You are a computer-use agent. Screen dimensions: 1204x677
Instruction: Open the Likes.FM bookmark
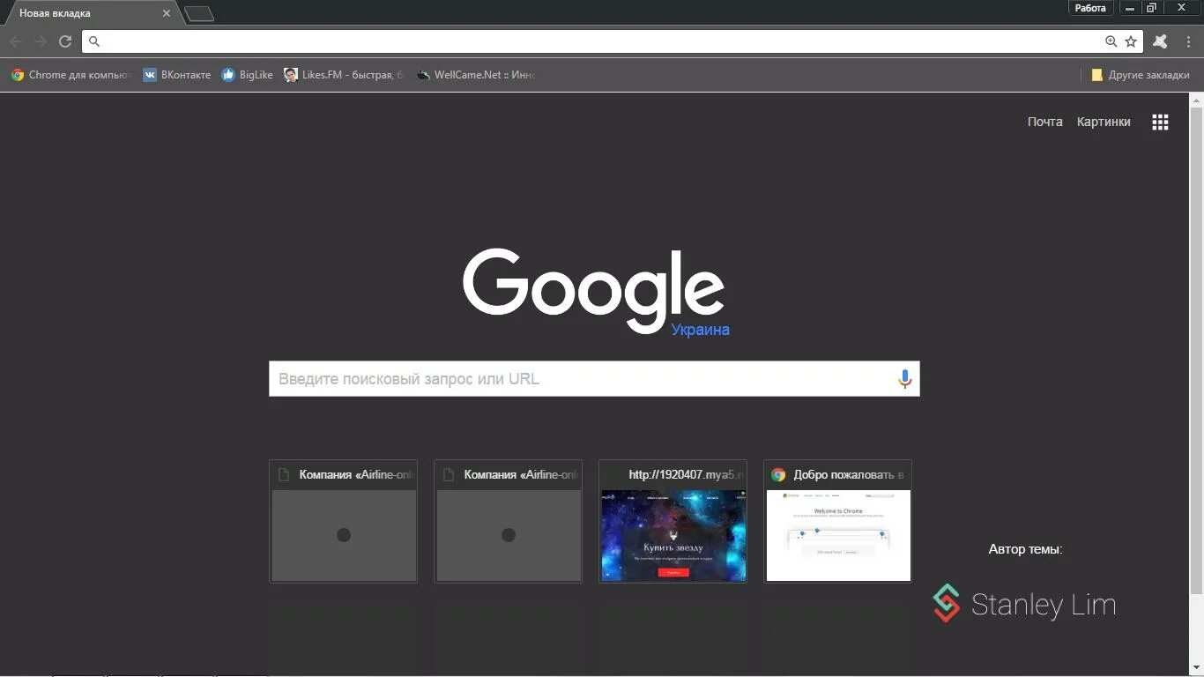345,75
